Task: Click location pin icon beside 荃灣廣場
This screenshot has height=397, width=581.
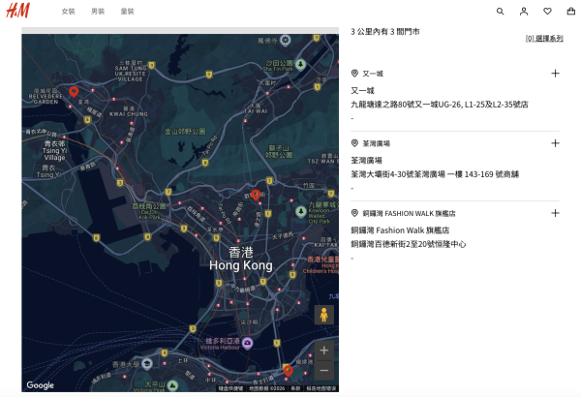Action: click(354, 143)
